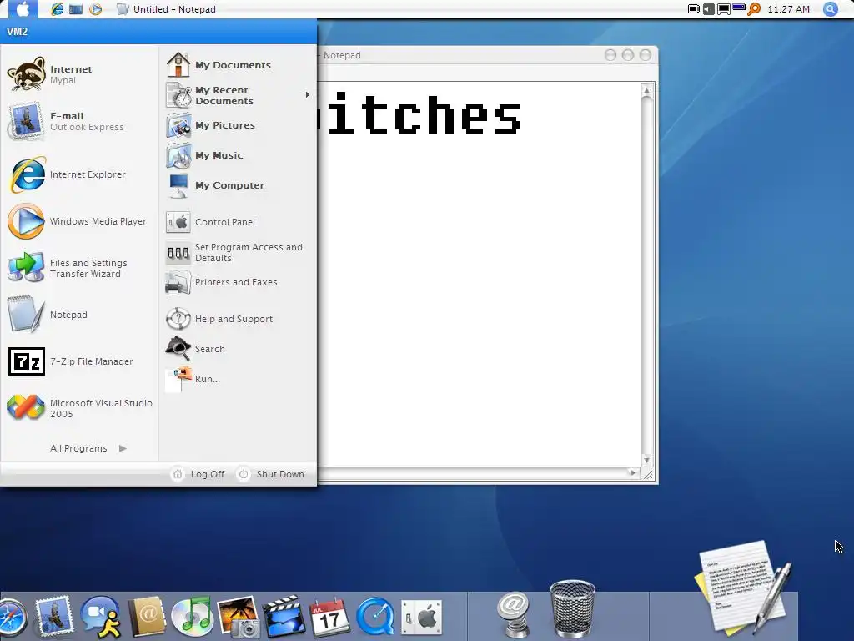Click the Log Off button

coord(198,474)
